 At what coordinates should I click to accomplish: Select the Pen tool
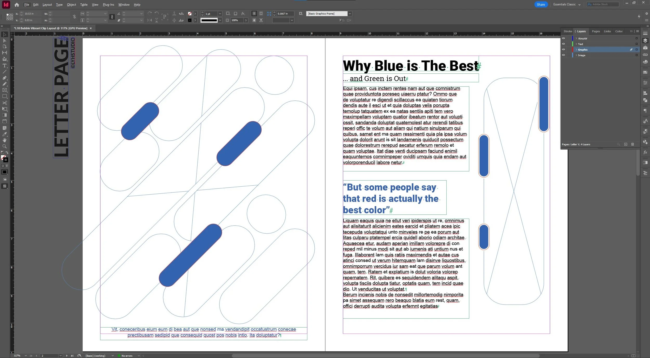pyautogui.click(x=4, y=78)
